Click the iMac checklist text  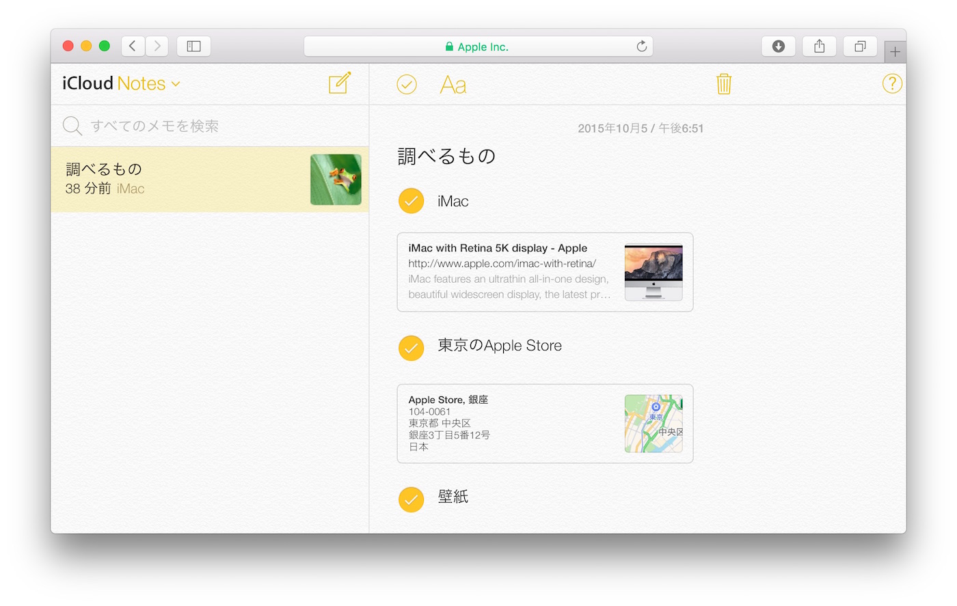[x=453, y=201]
